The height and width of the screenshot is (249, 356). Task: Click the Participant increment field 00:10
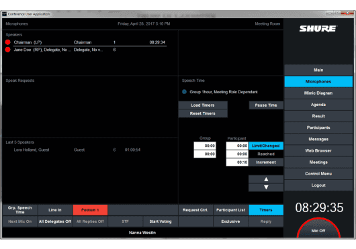pyautogui.click(x=237, y=162)
